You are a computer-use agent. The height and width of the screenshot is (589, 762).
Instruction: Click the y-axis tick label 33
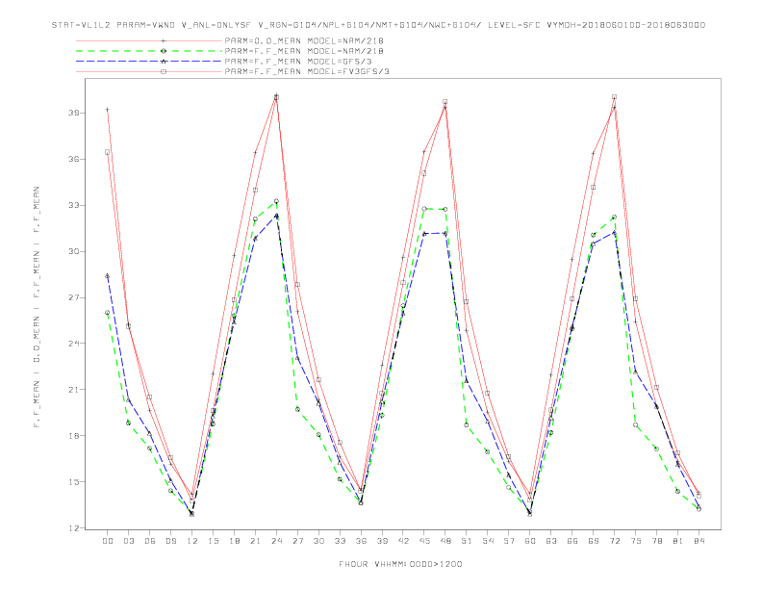point(74,205)
